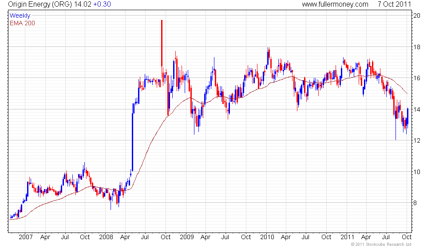Click the 2010 year label on time axis

pyautogui.click(x=267, y=237)
